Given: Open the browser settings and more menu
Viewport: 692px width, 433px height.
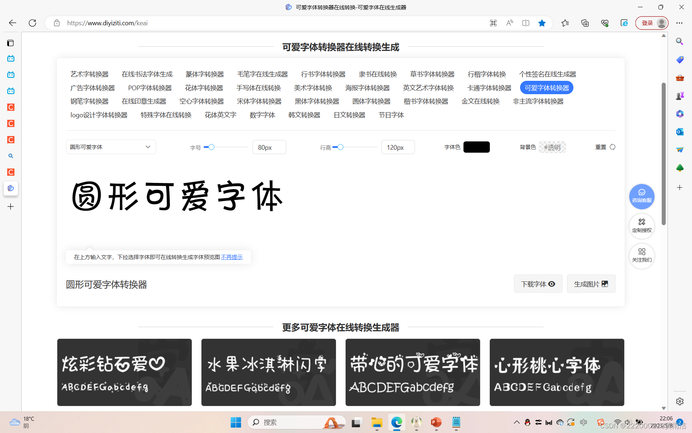Looking at the screenshot, I should click(679, 23).
